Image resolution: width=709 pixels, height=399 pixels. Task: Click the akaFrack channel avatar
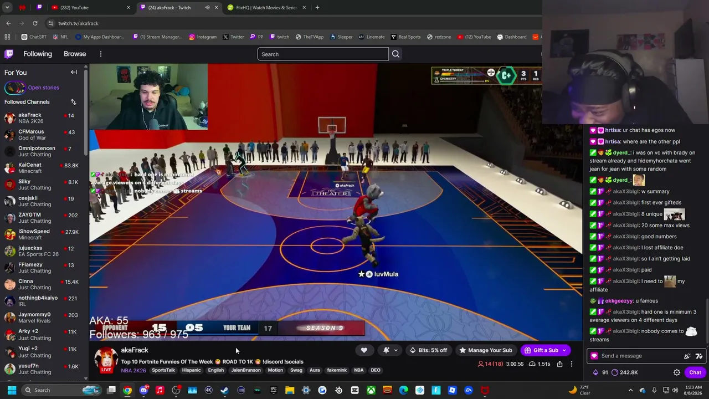[x=106, y=361]
